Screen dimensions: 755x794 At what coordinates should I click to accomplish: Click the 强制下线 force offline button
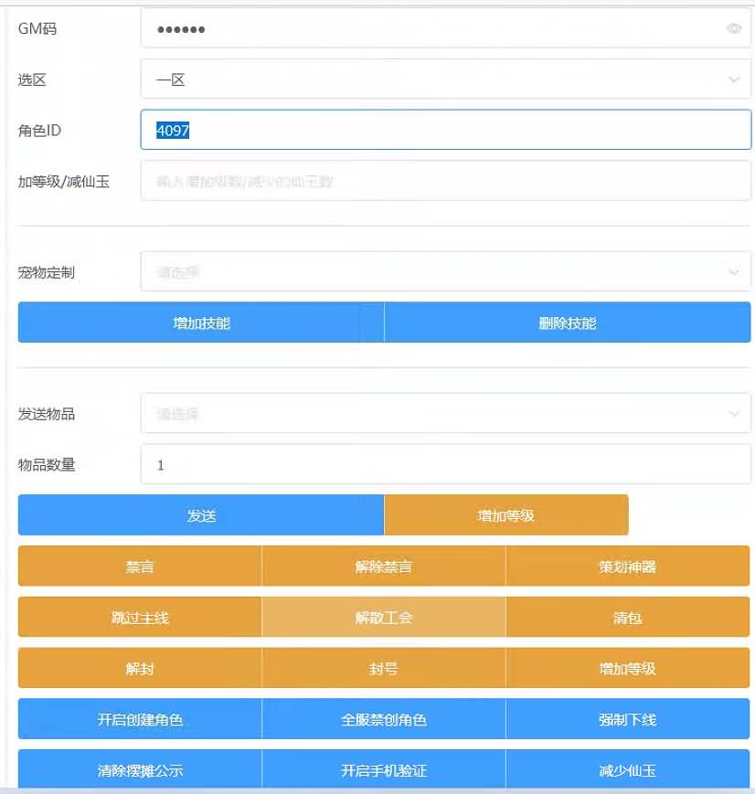tap(628, 719)
